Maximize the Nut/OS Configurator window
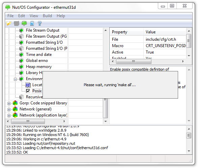This screenshot has width=198, height=168. 172,6
